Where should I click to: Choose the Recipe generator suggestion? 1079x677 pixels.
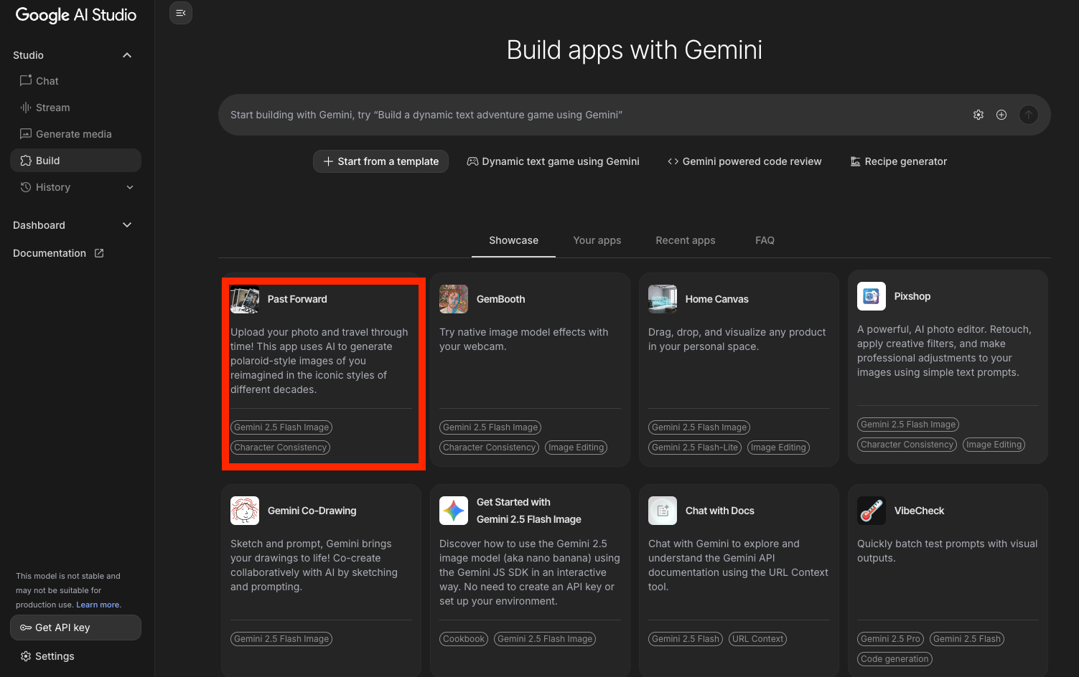899,161
